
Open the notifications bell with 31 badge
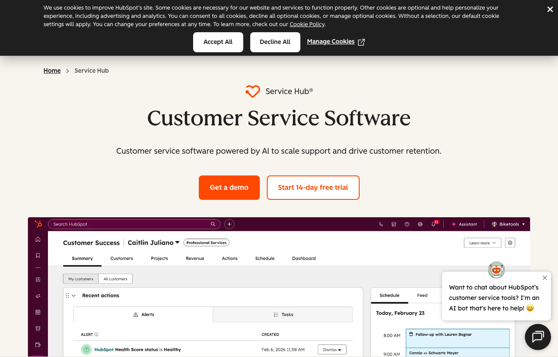(x=434, y=224)
